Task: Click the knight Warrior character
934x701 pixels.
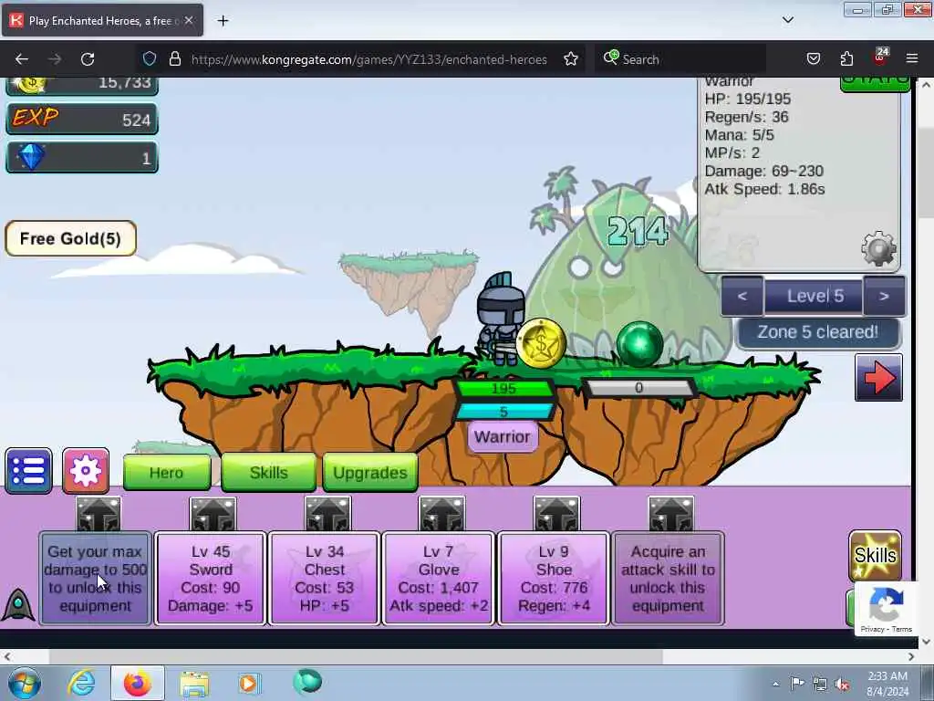Action: (502, 319)
